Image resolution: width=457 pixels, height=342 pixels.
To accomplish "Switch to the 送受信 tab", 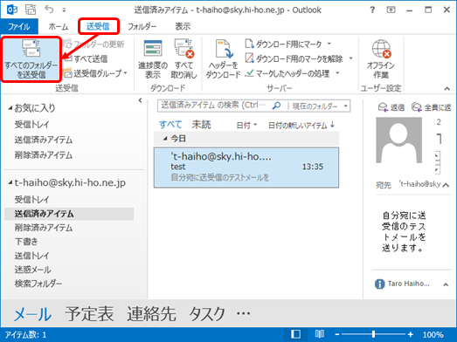I will point(98,26).
